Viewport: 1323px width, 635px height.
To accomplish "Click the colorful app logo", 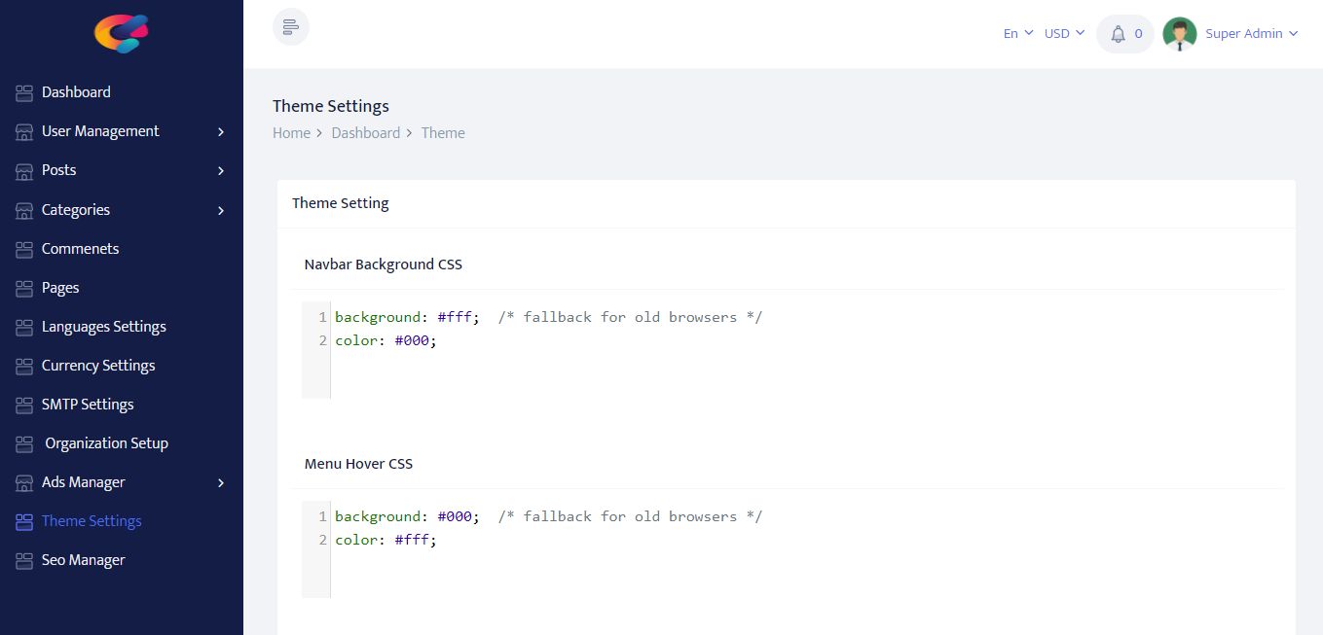I will tap(121, 33).
